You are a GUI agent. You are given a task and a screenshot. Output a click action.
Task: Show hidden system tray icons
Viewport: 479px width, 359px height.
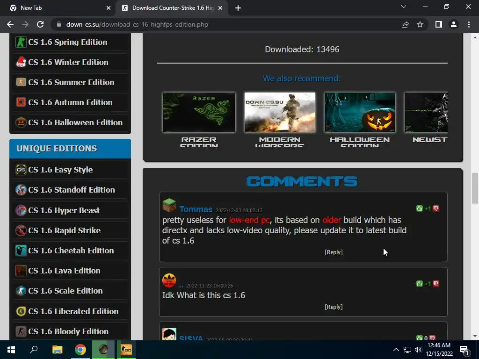pyautogui.click(x=396, y=350)
